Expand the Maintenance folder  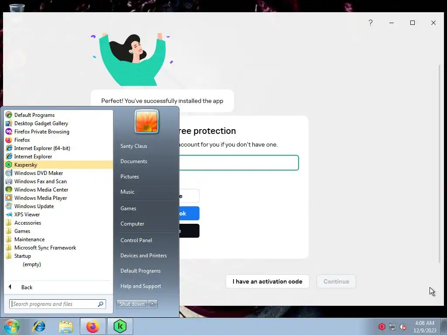pyautogui.click(x=29, y=239)
